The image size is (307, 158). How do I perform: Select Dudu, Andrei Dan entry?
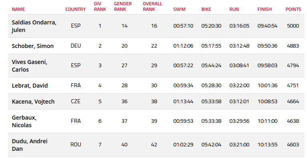[x=30, y=145]
